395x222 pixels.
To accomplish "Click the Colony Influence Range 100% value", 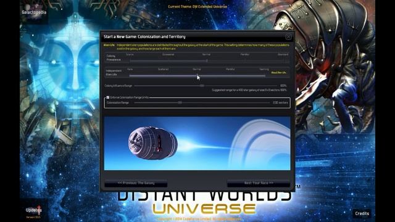I will click(283, 86).
